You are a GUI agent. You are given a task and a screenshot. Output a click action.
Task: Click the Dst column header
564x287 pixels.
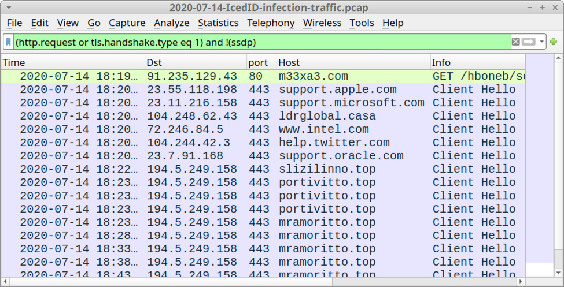click(196, 62)
